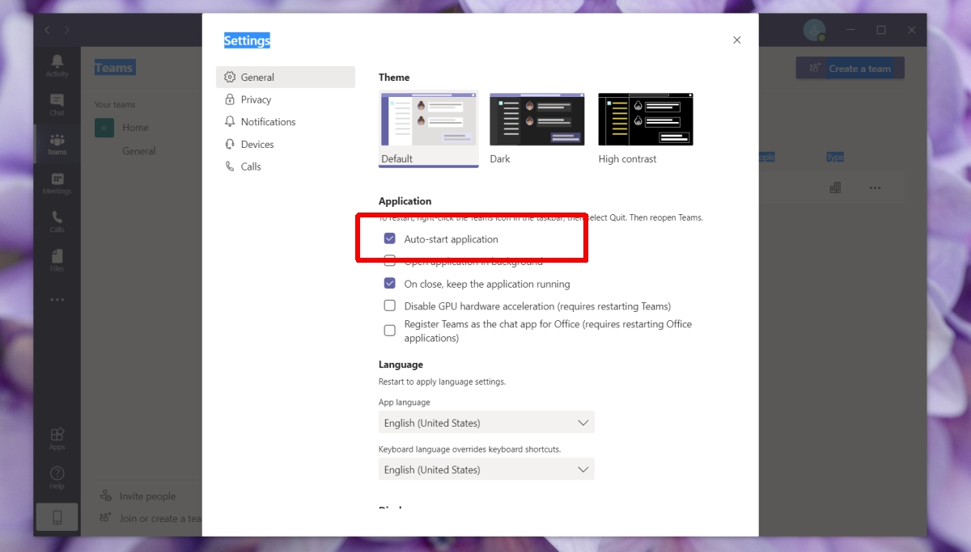Open Meetings in the left rail
The image size is (971, 552).
point(57,183)
